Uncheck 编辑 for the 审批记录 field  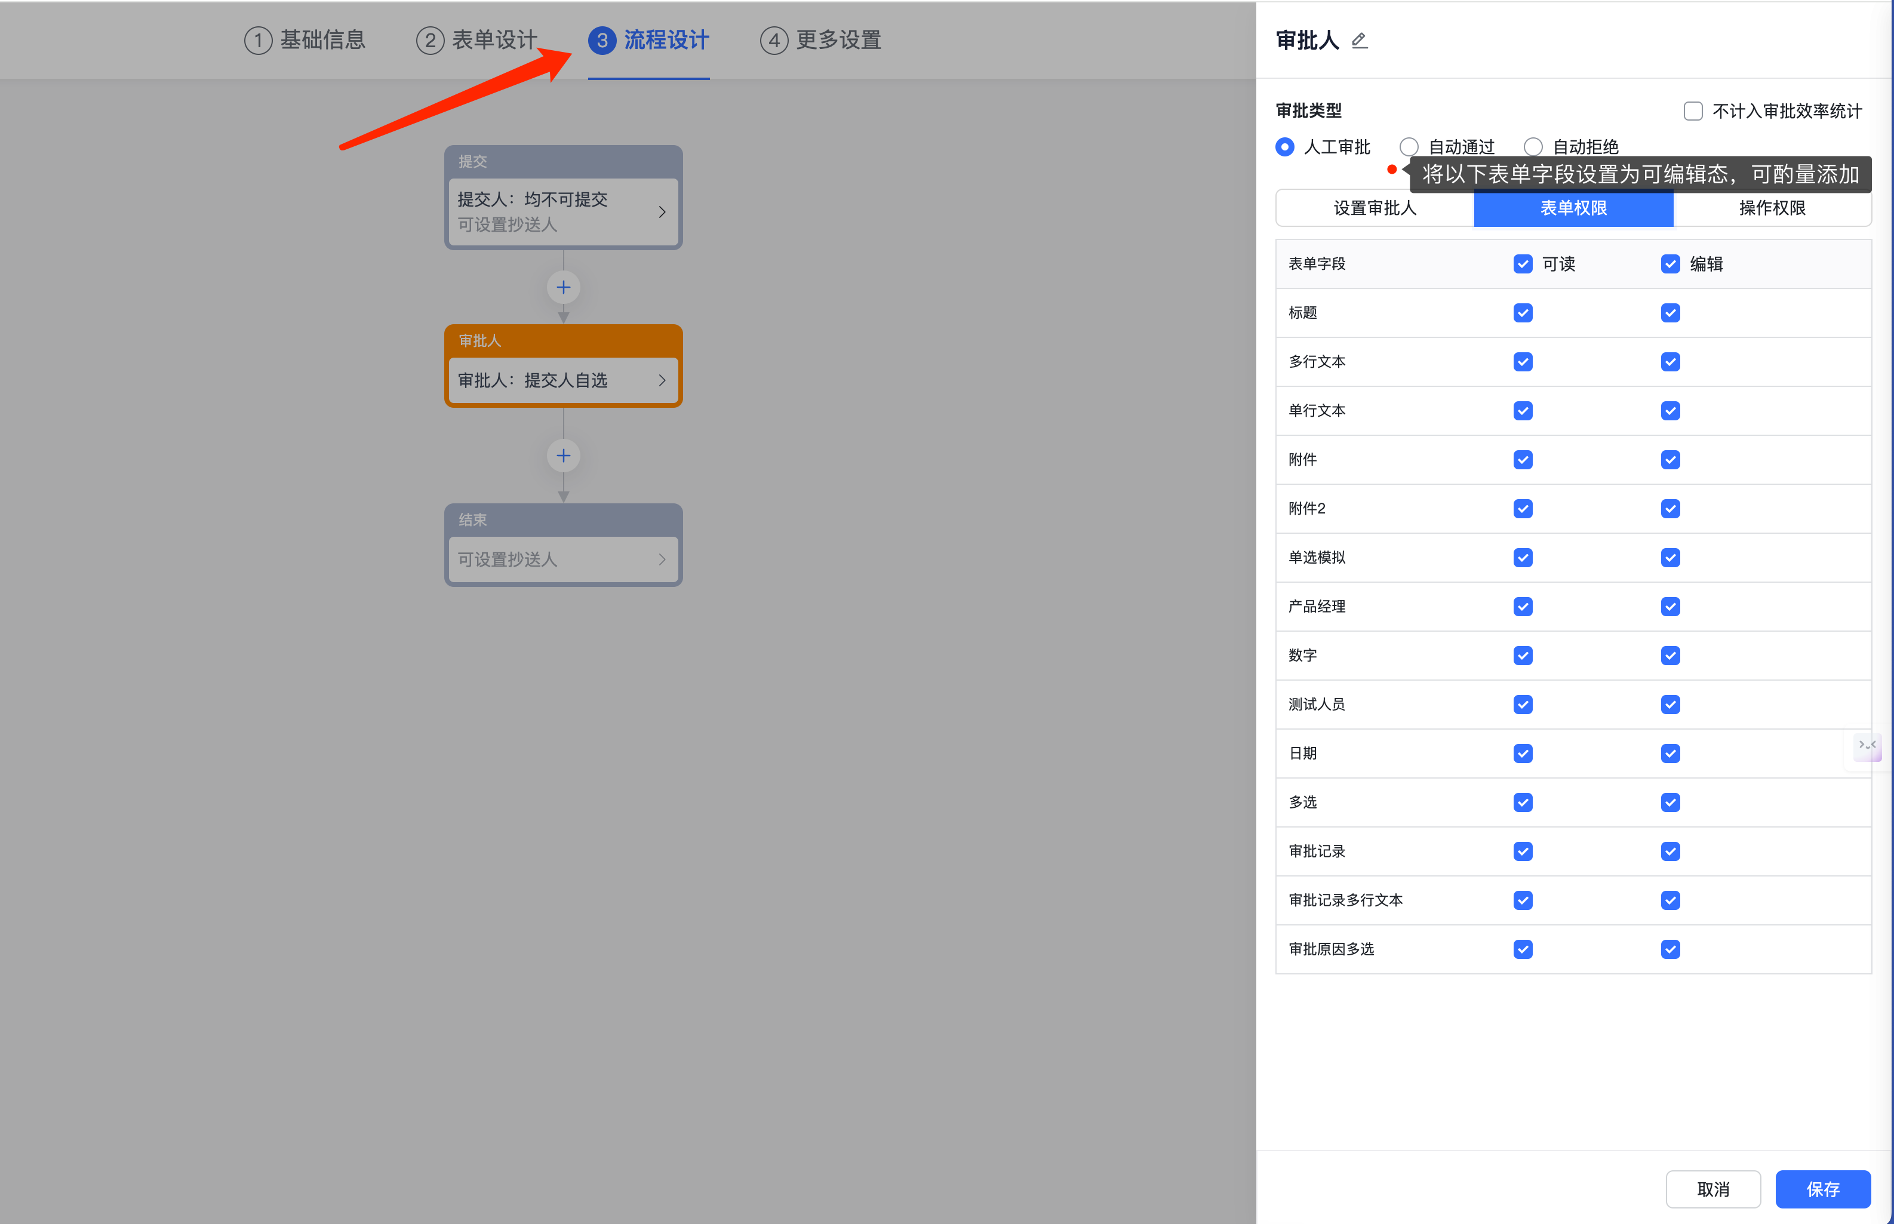[1671, 851]
